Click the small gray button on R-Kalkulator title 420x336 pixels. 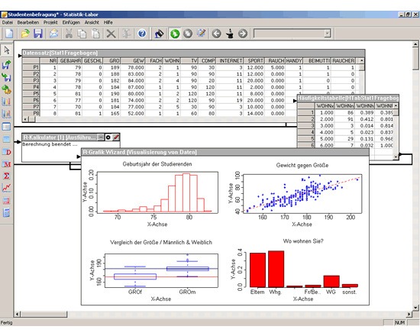click(x=101, y=137)
